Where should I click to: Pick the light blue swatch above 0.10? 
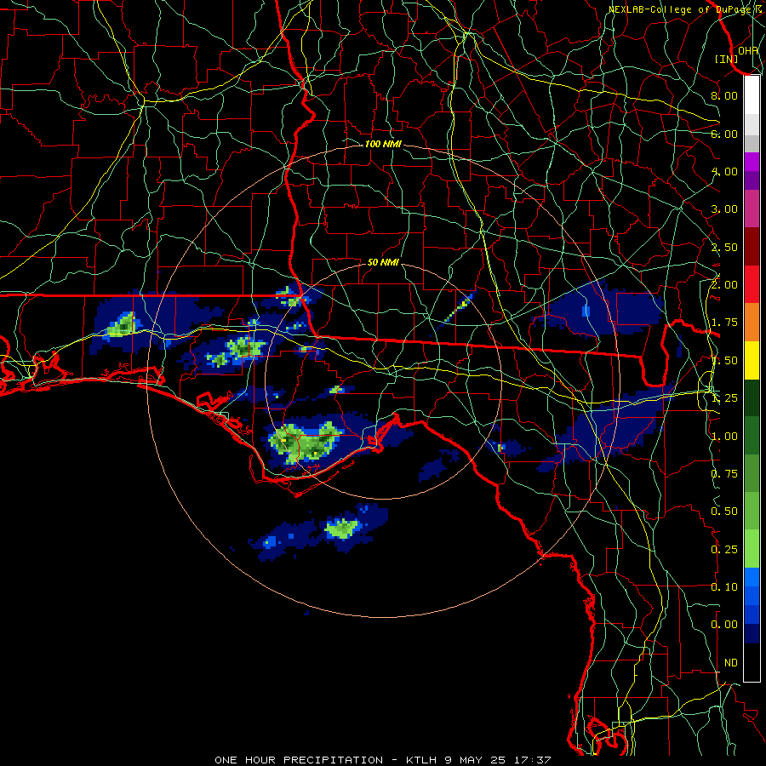pyautogui.click(x=752, y=577)
